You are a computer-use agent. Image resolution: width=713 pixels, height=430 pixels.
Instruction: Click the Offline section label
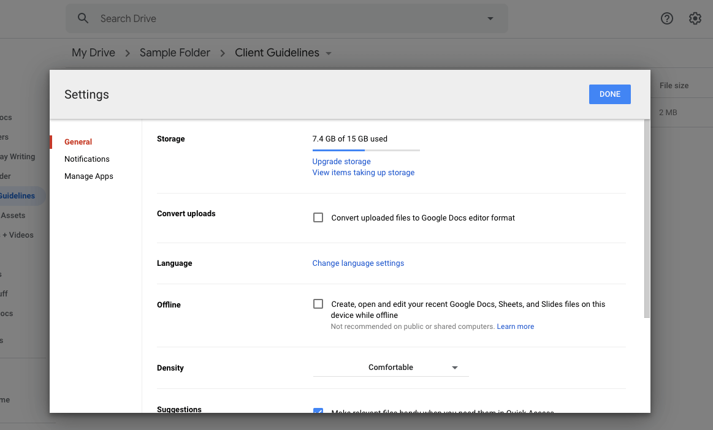169,304
